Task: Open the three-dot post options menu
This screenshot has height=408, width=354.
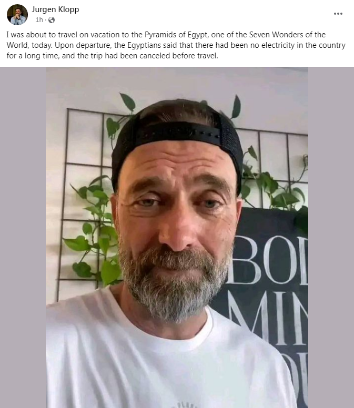Action: click(338, 14)
